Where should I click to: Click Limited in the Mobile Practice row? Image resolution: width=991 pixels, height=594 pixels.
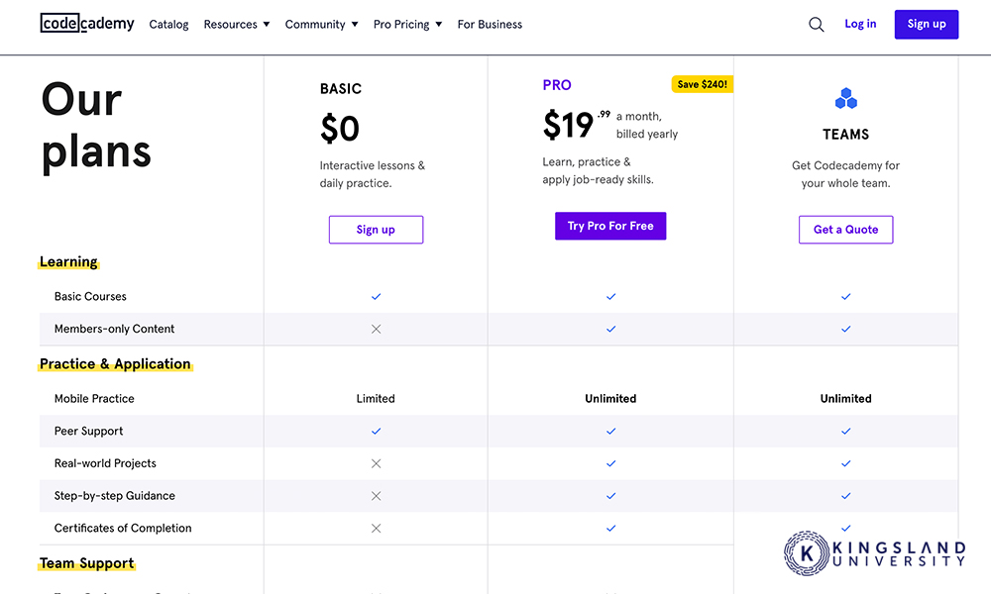tap(376, 399)
